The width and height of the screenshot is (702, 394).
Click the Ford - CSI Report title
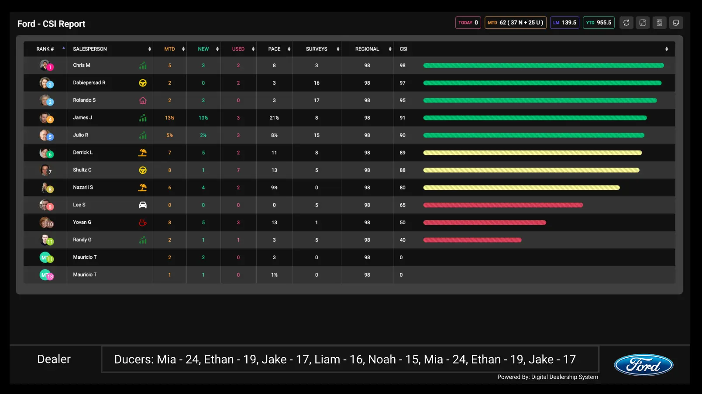pyautogui.click(x=51, y=24)
